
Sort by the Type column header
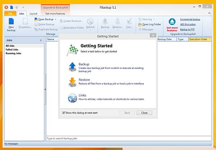pyautogui.click(x=182, y=39)
